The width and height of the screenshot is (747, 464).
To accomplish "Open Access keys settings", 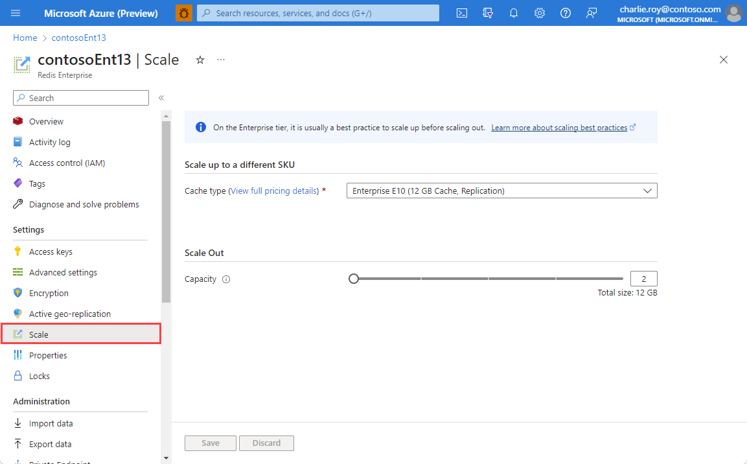I will [52, 251].
